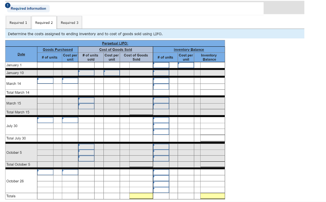Click the Cost of Goods Sold group header

coord(116,50)
